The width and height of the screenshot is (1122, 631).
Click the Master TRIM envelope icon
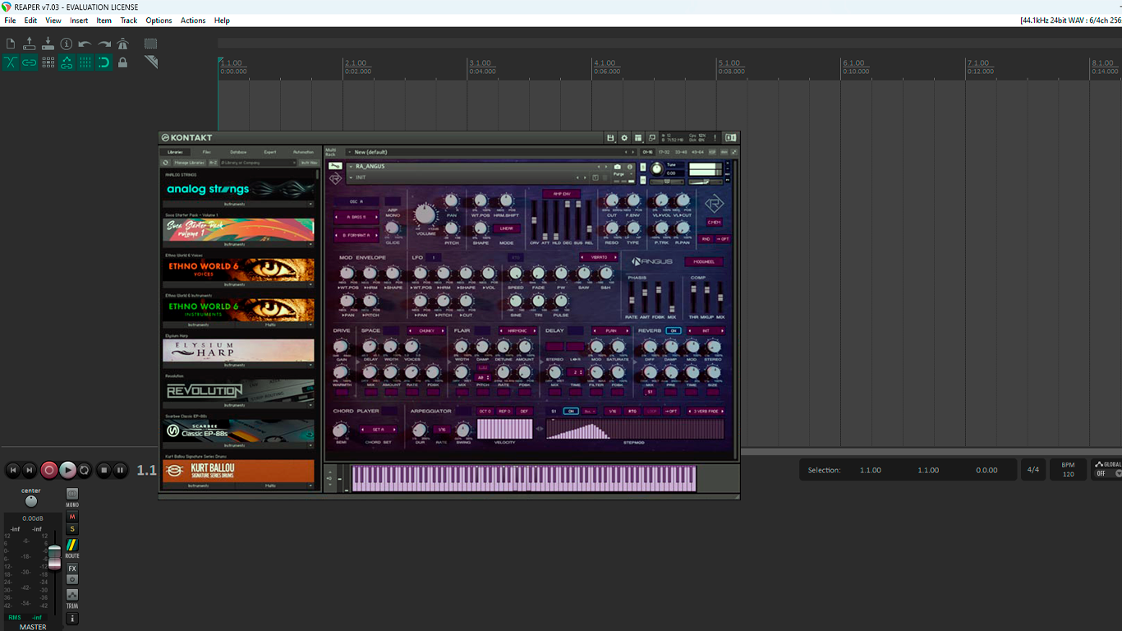click(72, 595)
